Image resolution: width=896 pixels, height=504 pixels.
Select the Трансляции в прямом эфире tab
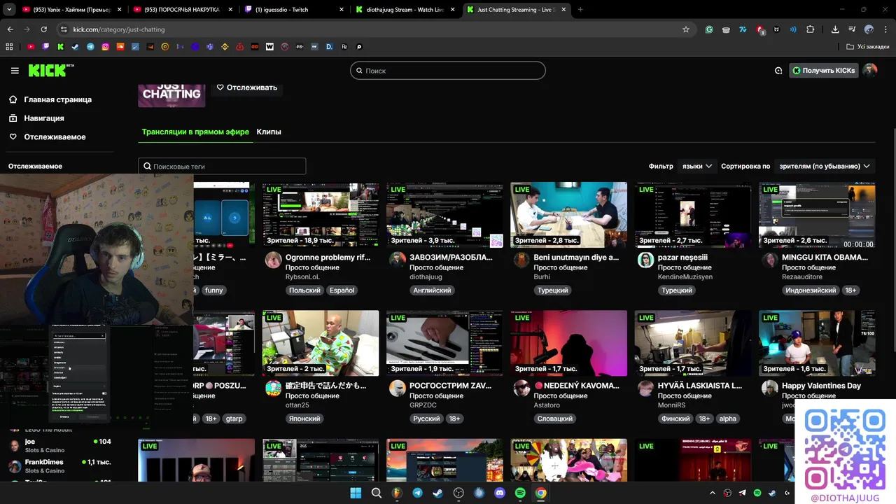click(x=195, y=132)
